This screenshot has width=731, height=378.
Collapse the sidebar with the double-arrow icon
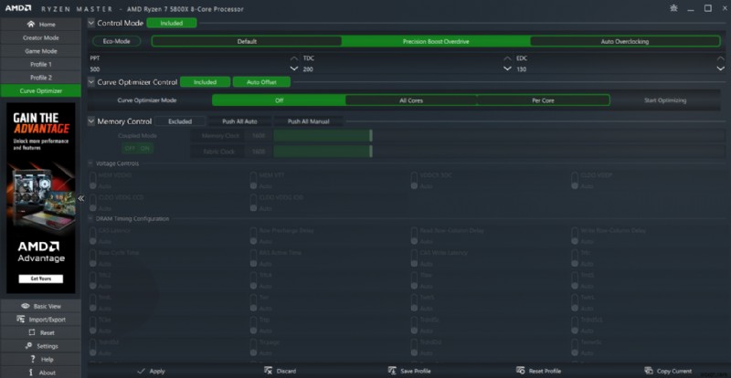(80, 198)
